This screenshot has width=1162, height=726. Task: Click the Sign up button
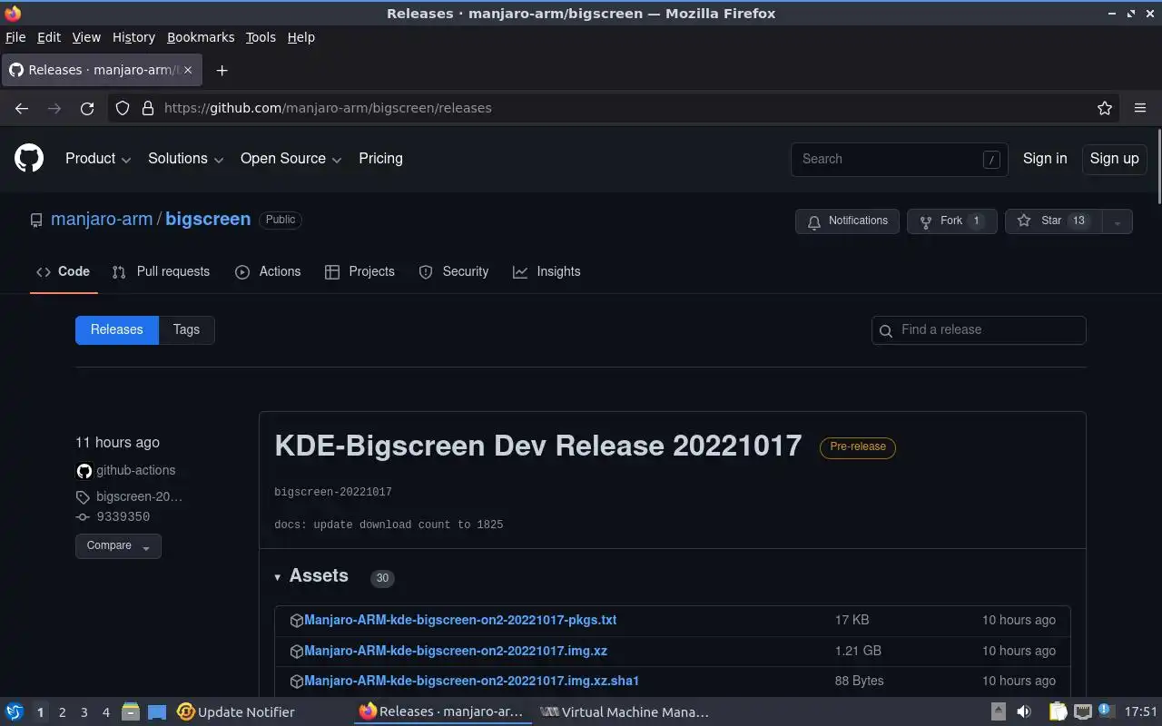click(x=1114, y=159)
